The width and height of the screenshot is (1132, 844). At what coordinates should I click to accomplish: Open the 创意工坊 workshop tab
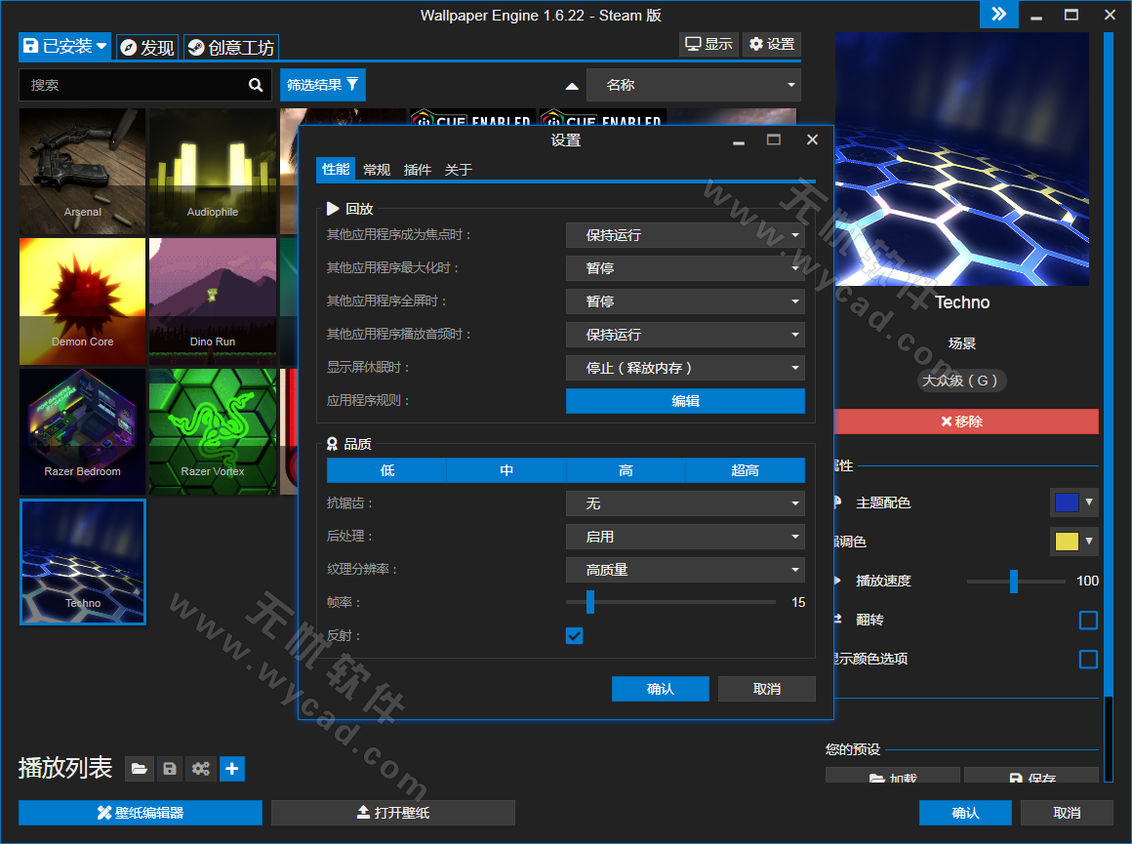point(231,47)
